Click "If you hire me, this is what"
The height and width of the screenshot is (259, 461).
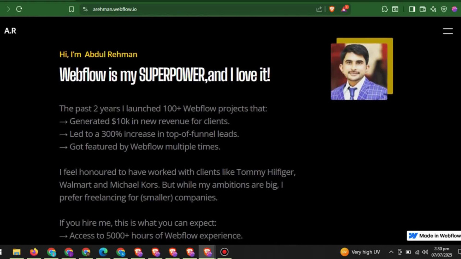pos(138,223)
